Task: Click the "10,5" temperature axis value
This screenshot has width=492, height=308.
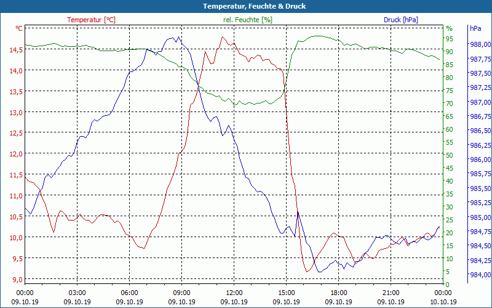Action: click(17, 217)
